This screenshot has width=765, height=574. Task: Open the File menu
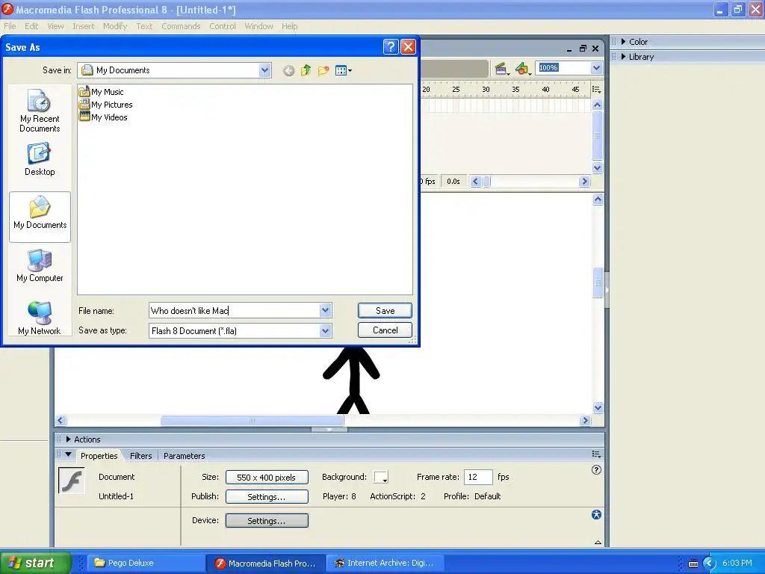(x=10, y=26)
